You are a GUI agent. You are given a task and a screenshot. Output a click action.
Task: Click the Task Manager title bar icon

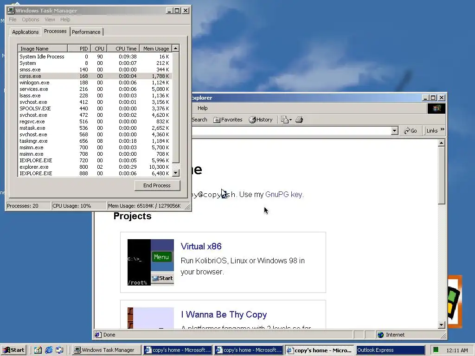11,11
